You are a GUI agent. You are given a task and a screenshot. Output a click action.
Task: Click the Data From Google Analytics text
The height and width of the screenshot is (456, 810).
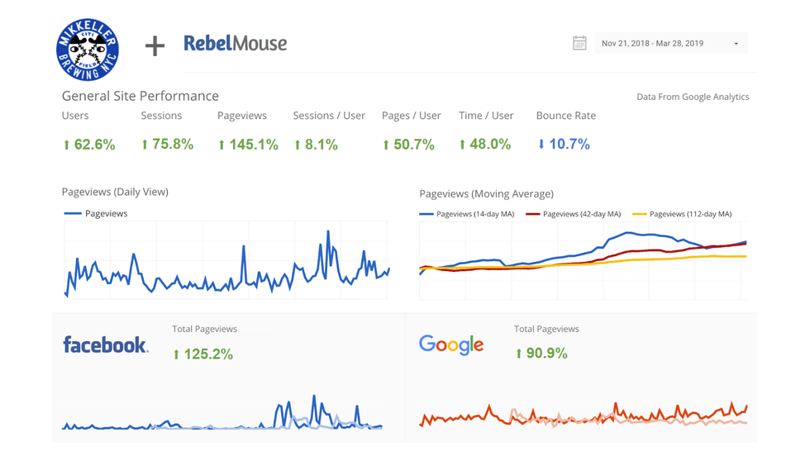click(x=693, y=97)
